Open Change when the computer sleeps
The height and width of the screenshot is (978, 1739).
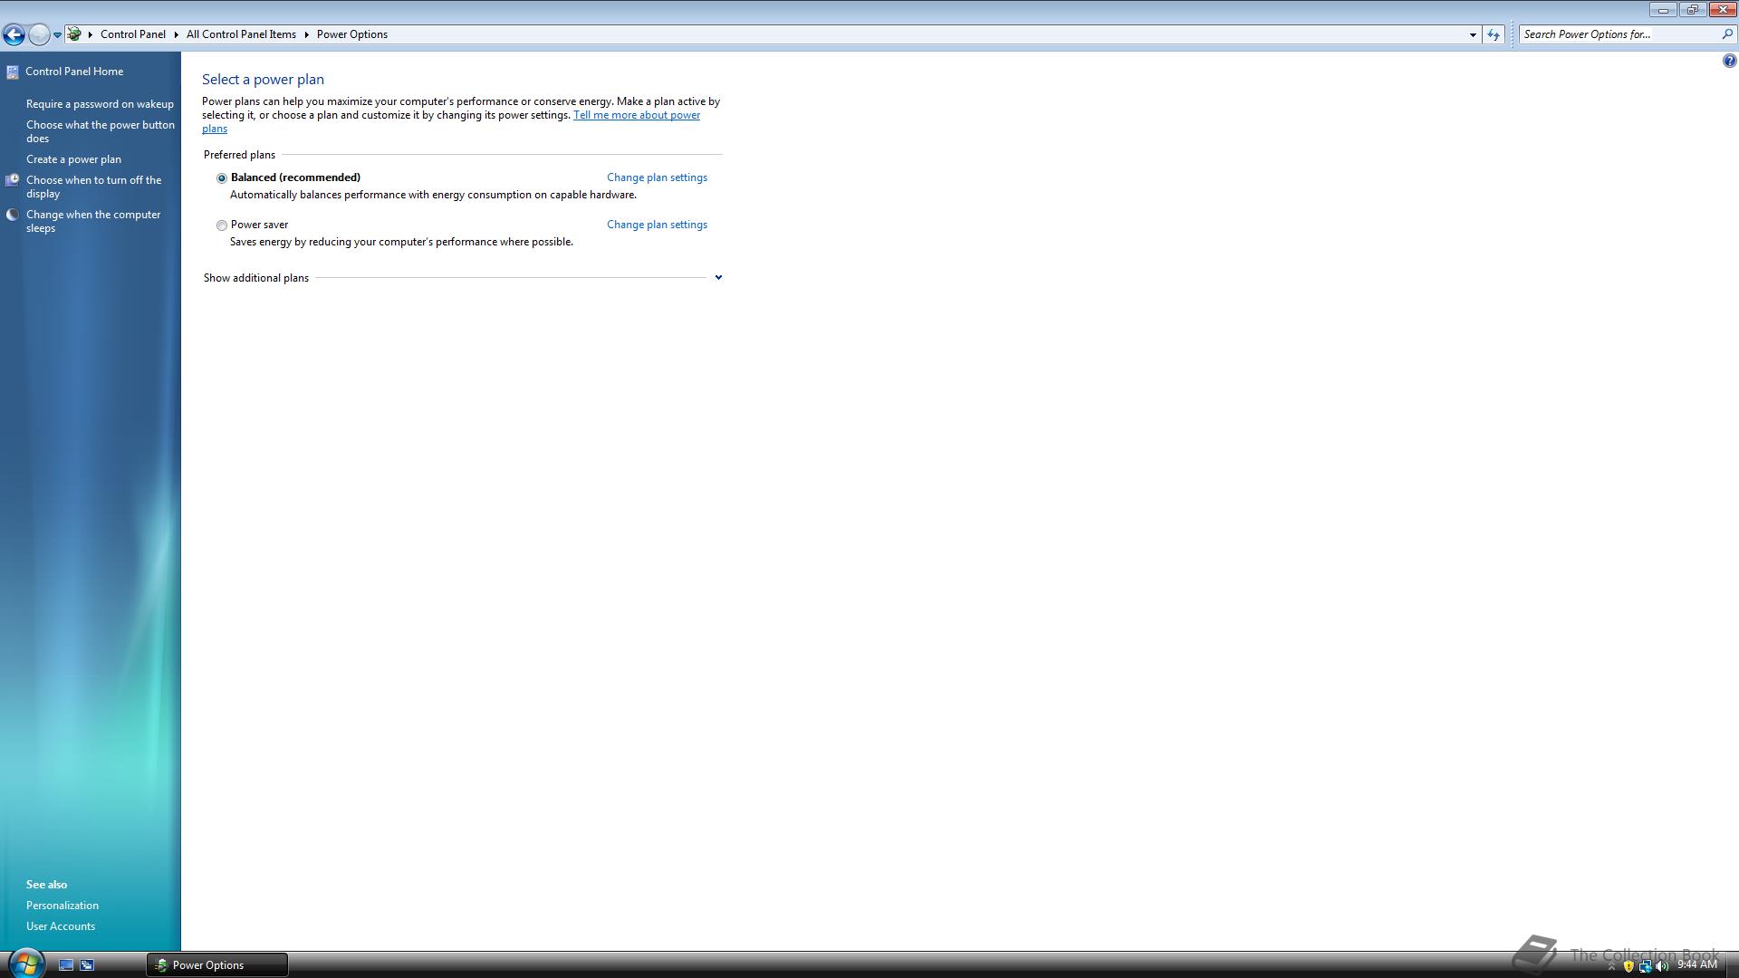click(x=93, y=221)
